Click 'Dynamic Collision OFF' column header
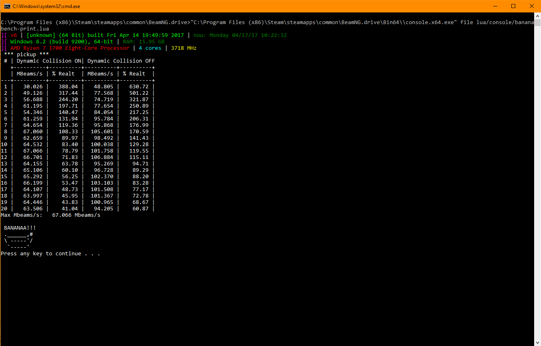This screenshot has height=346, width=541. 121,61
